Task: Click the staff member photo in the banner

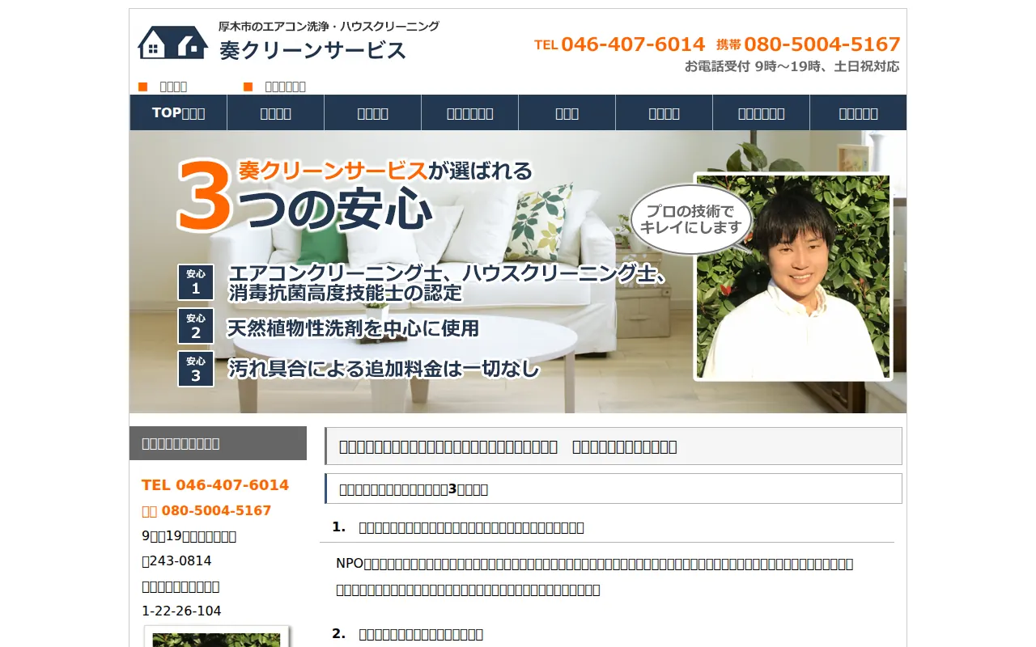Action: click(793, 277)
